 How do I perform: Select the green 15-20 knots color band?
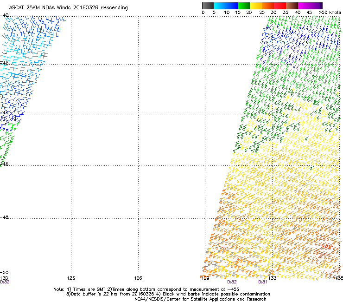tap(244, 6)
